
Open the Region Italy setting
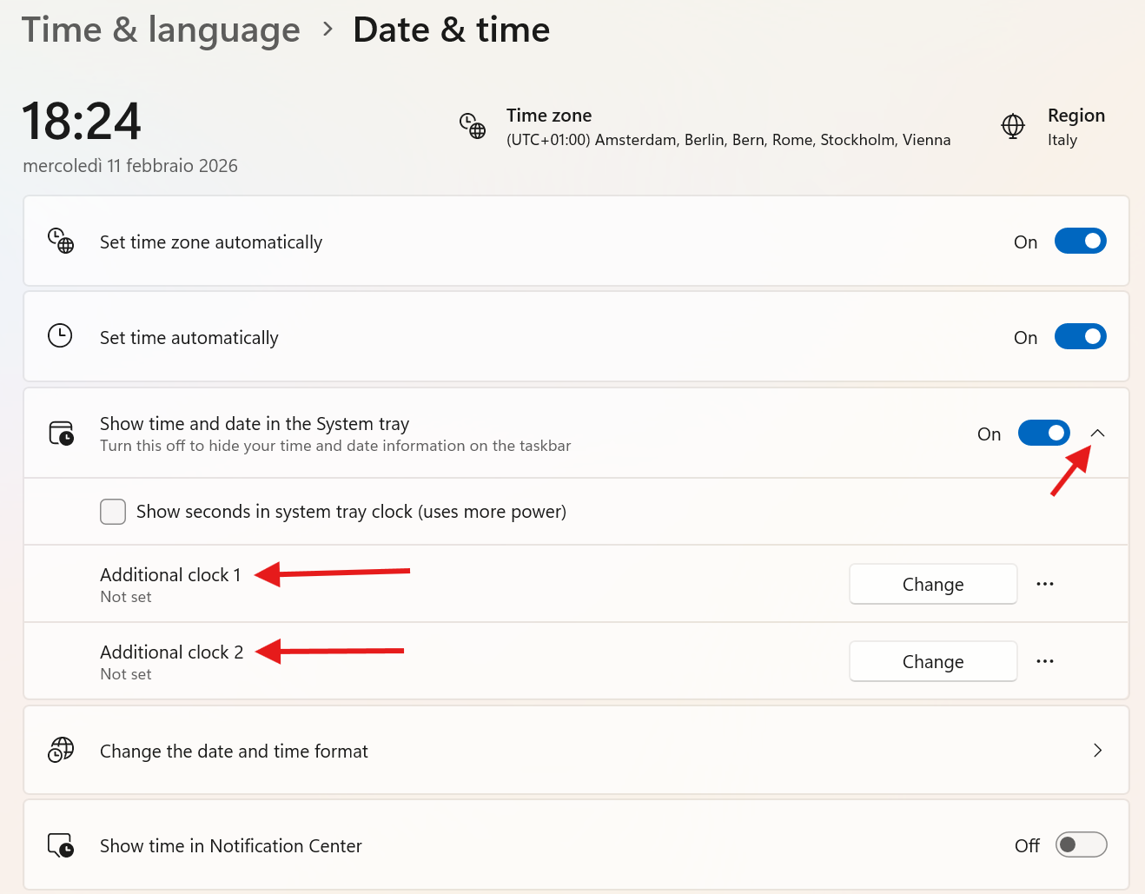[x=1053, y=127]
